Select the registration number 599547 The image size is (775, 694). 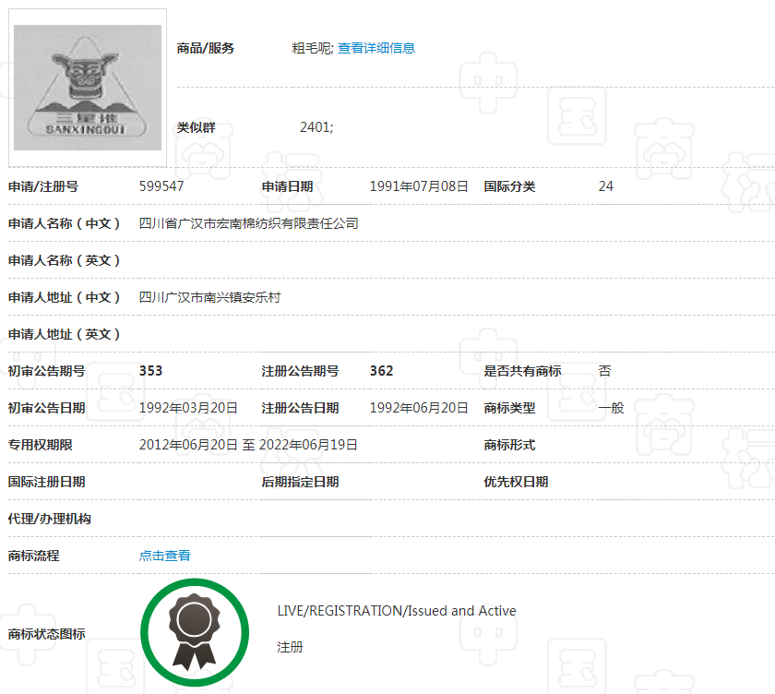coord(161,186)
